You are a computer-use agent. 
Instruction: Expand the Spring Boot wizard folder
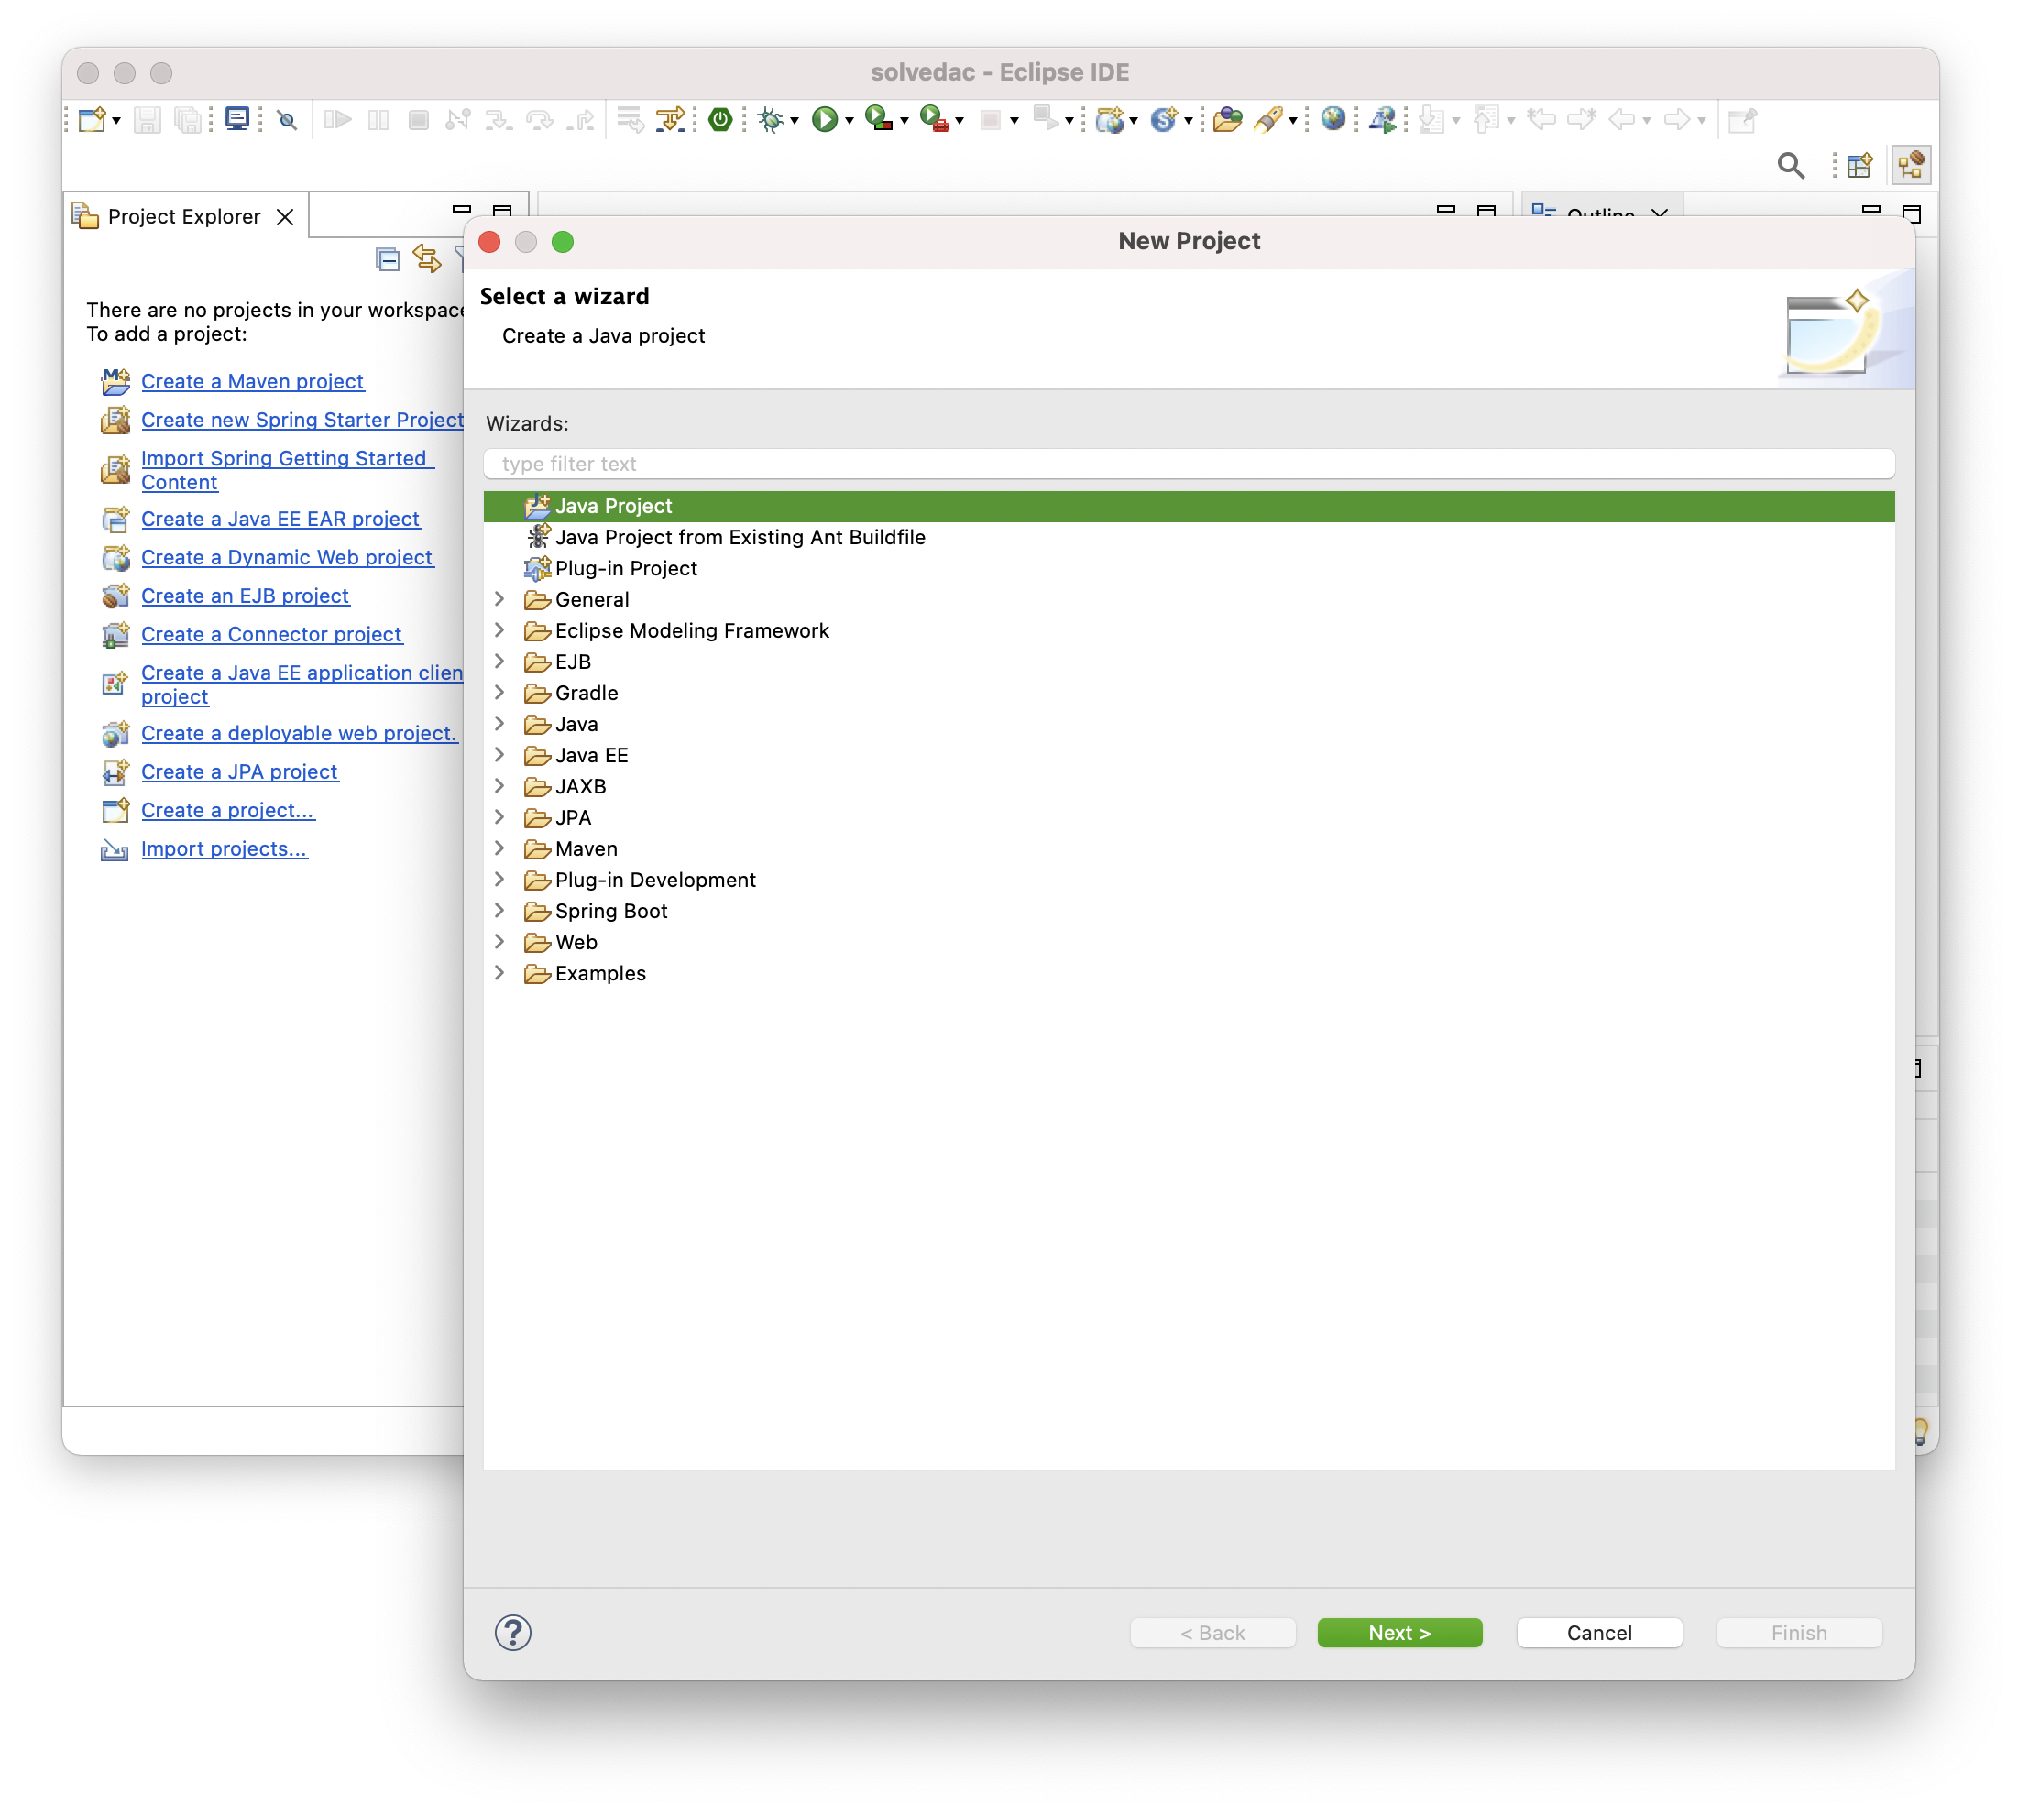pos(499,910)
